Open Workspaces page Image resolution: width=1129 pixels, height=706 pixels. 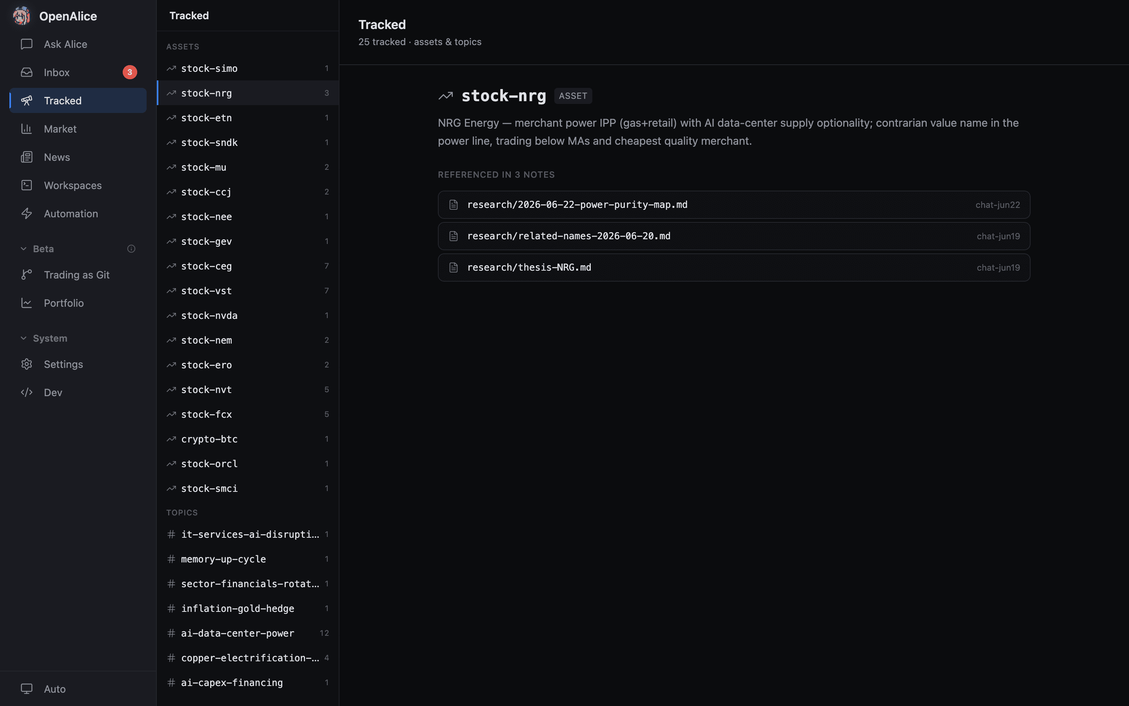pyautogui.click(x=78, y=186)
